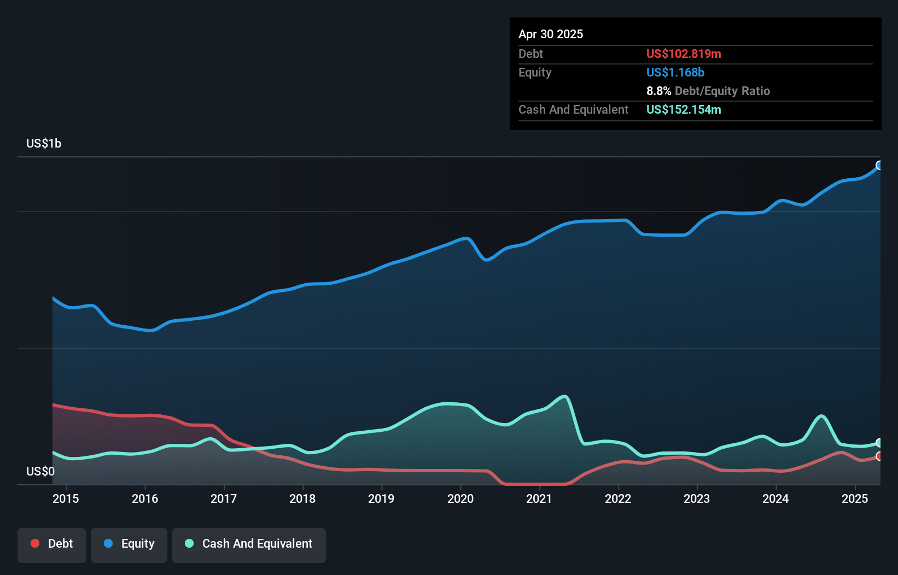This screenshot has height=575, width=898.
Task: Click the 2025 x-axis year label
Action: click(x=855, y=498)
